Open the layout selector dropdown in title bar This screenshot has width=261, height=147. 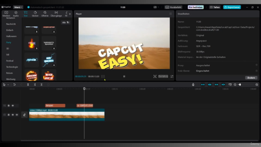[x=156, y=7]
